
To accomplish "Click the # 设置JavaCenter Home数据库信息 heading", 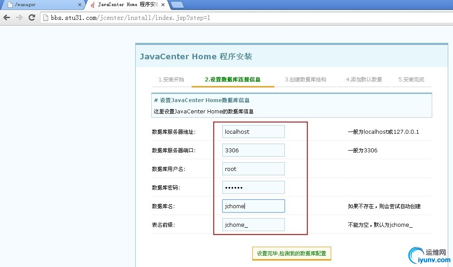I will click(x=202, y=100).
